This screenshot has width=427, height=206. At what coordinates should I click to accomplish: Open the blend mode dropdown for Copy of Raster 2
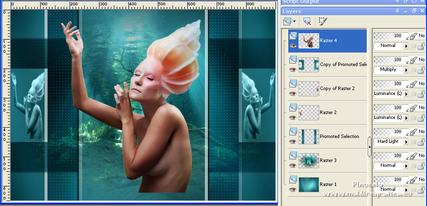tap(406, 94)
